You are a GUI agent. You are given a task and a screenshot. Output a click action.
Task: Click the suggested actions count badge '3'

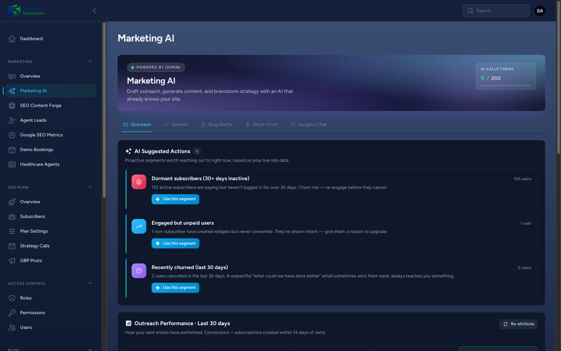pyautogui.click(x=197, y=151)
